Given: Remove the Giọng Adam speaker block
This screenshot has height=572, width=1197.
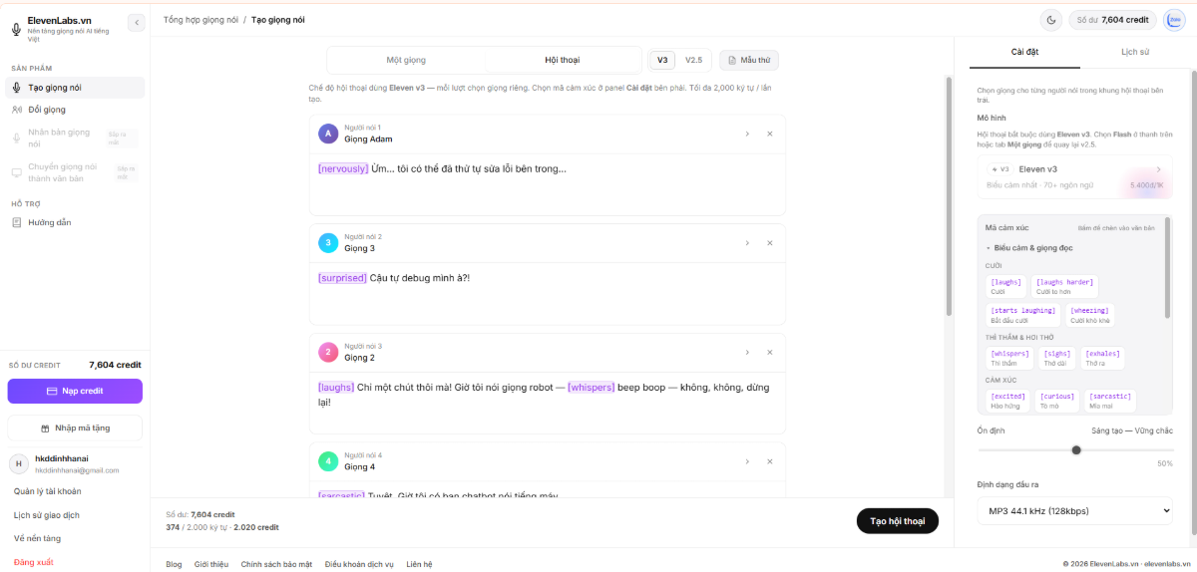Looking at the screenshot, I should click(x=770, y=134).
